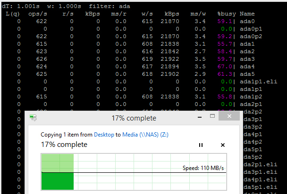This screenshot has width=287, height=194.
Task: Cancel the copy with the X icon
Action: [x=223, y=145]
